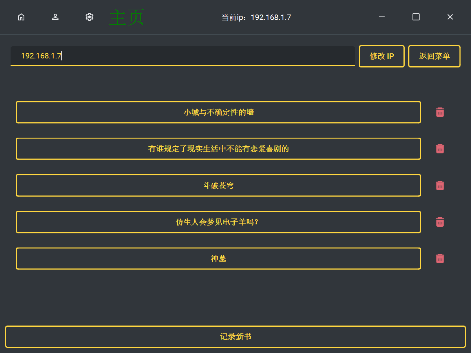This screenshot has width=471, height=353.
Task: Delete the book 小城与不确定性的墙
Action: coord(440,112)
